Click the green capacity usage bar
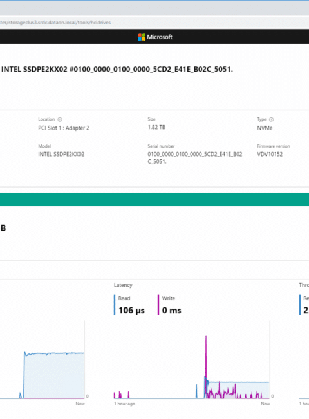The width and height of the screenshot is (309, 419). pyautogui.click(x=154, y=200)
